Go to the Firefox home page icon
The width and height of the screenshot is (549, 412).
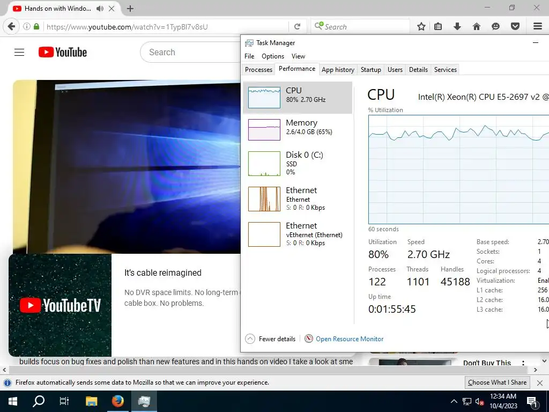[x=477, y=26]
